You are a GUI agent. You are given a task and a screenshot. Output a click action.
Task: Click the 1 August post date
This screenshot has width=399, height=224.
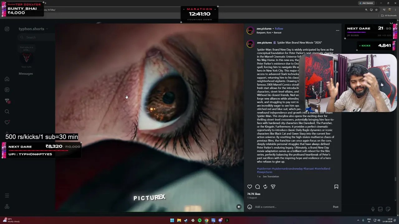tap(252, 198)
